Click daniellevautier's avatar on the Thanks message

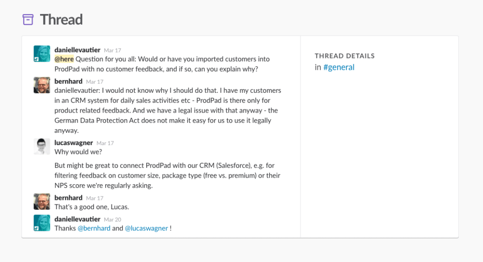click(42, 223)
